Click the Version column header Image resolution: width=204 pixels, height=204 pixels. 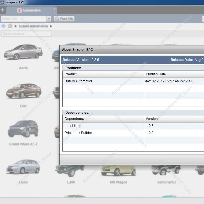[x=174, y=119]
